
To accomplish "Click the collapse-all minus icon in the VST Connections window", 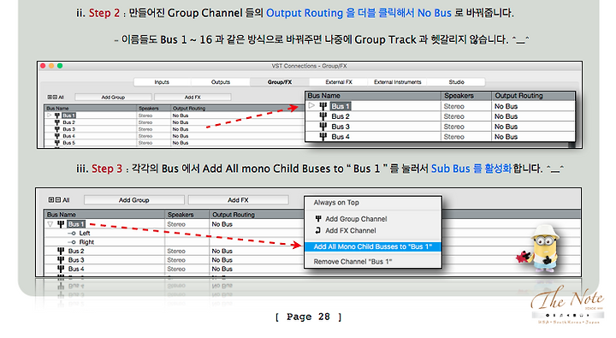I will [x=55, y=97].
